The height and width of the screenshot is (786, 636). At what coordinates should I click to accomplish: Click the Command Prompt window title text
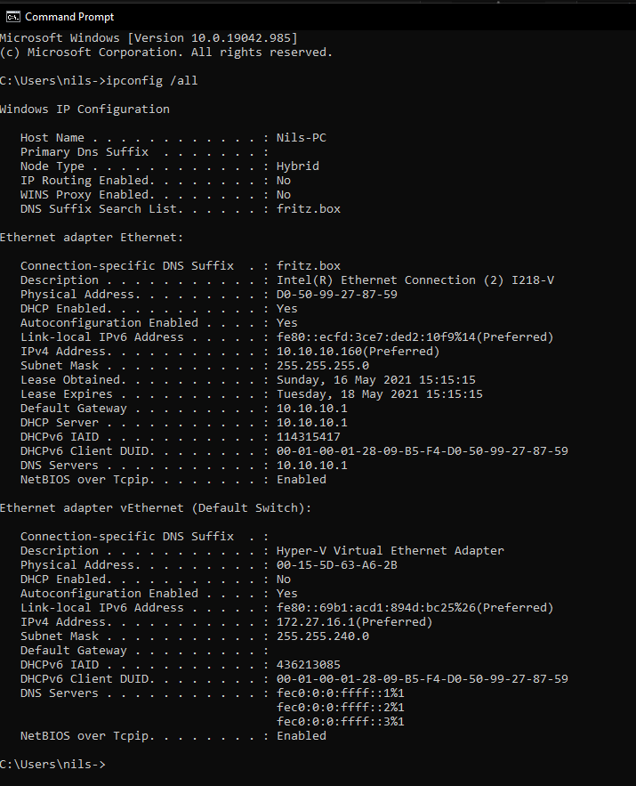tap(69, 17)
